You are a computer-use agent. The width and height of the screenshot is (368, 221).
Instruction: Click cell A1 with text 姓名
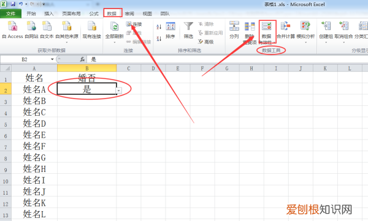pos(34,78)
